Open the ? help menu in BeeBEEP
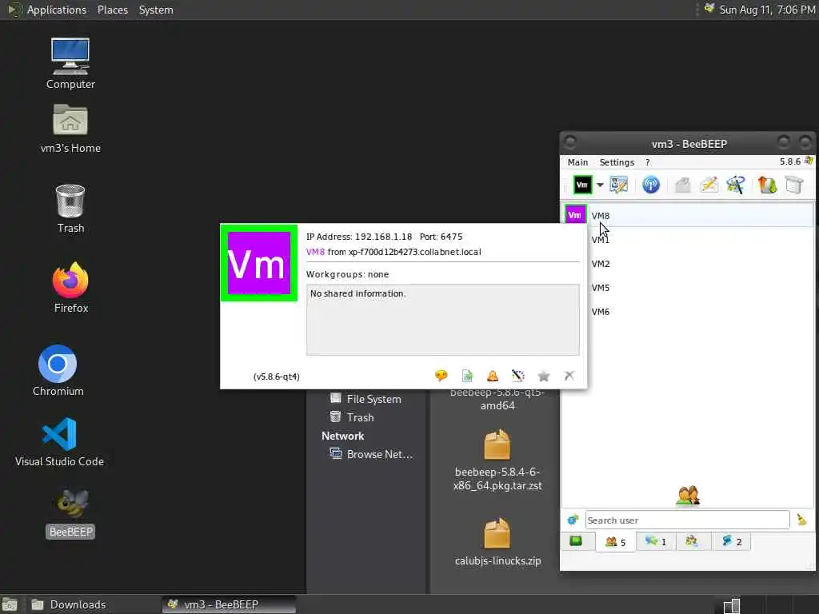The height and width of the screenshot is (614, 819). [x=648, y=162]
